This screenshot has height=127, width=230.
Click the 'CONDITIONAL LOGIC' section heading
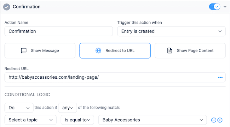[x=28, y=95]
